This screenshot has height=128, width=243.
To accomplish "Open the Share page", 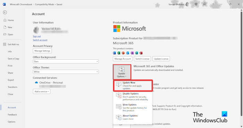I will pos(10,73).
